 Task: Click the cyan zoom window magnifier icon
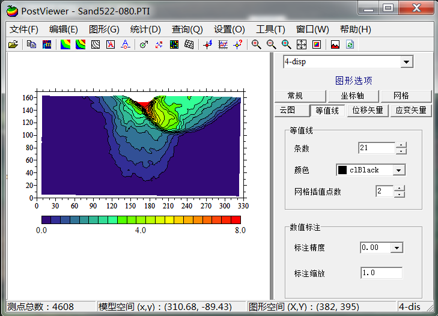click(x=287, y=44)
